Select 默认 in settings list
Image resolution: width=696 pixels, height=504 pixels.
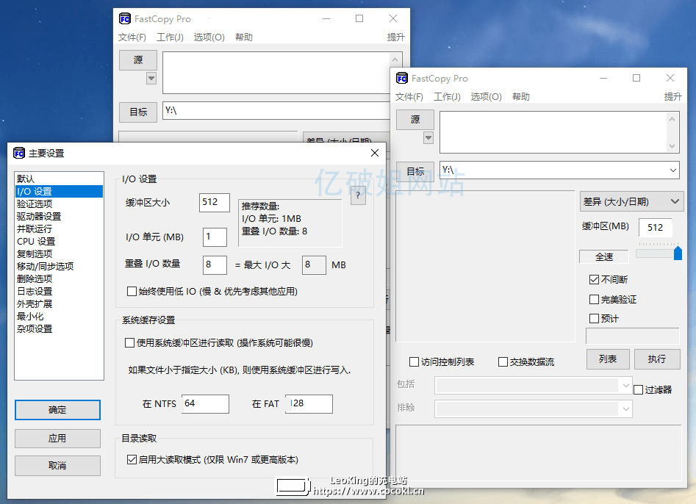point(59,179)
